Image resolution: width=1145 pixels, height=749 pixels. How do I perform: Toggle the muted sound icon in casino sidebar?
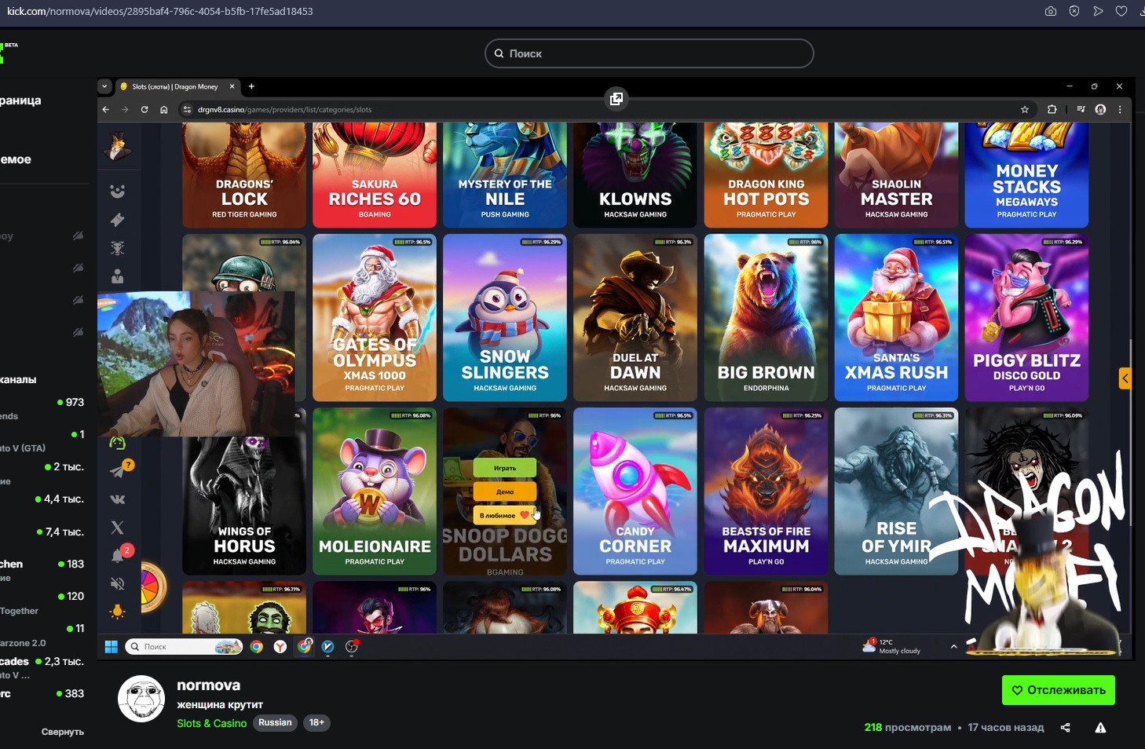118,583
